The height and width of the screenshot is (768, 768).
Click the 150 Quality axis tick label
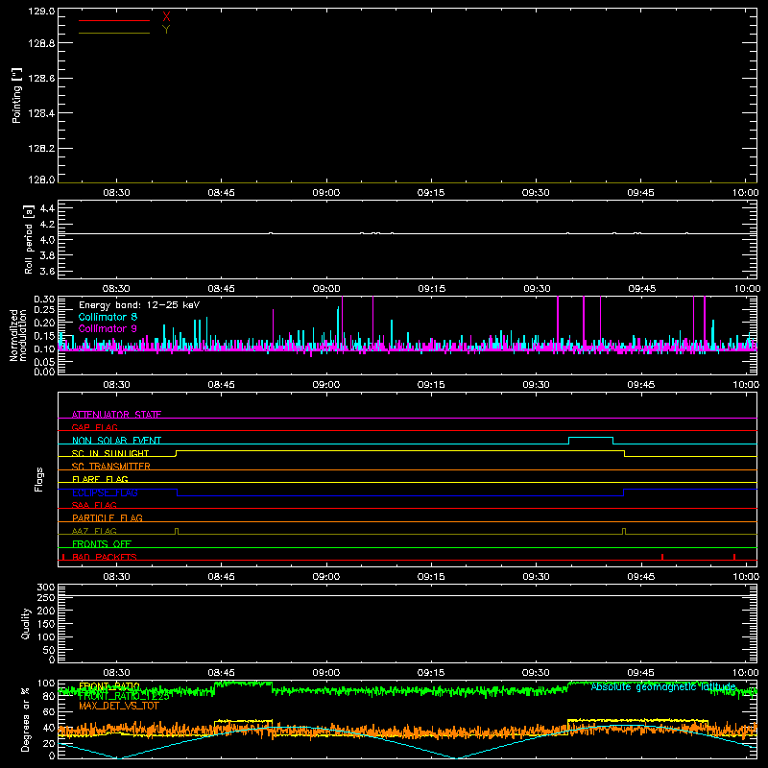pyautogui.click(x=46, y=624)
